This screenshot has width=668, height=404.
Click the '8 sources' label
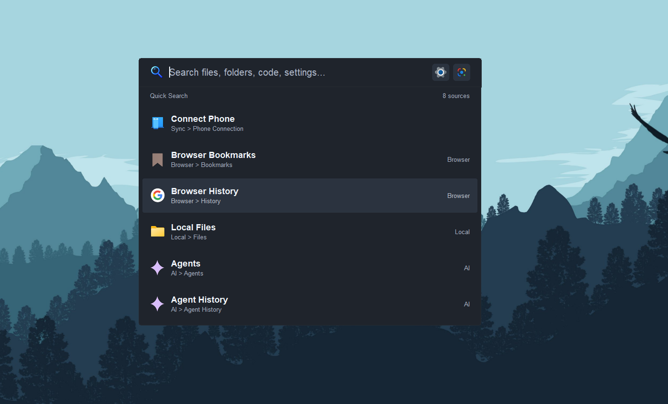pyautogui.click(x=456, y=96)
